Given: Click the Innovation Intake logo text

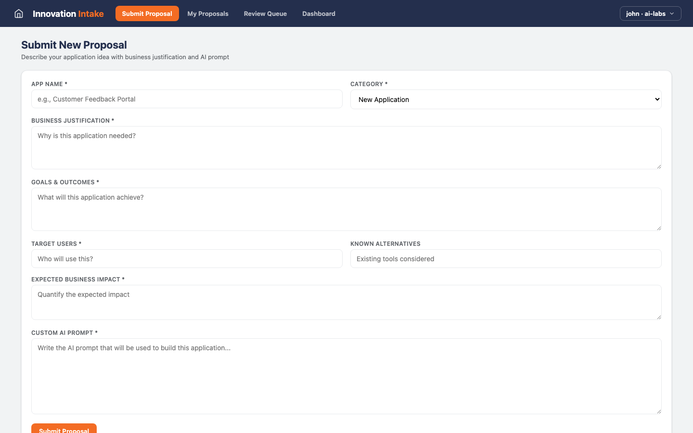Looking at the screenshot, I should (67, 13).
